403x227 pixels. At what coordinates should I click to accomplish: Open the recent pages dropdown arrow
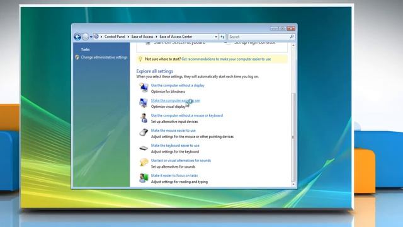coord(91,37)
